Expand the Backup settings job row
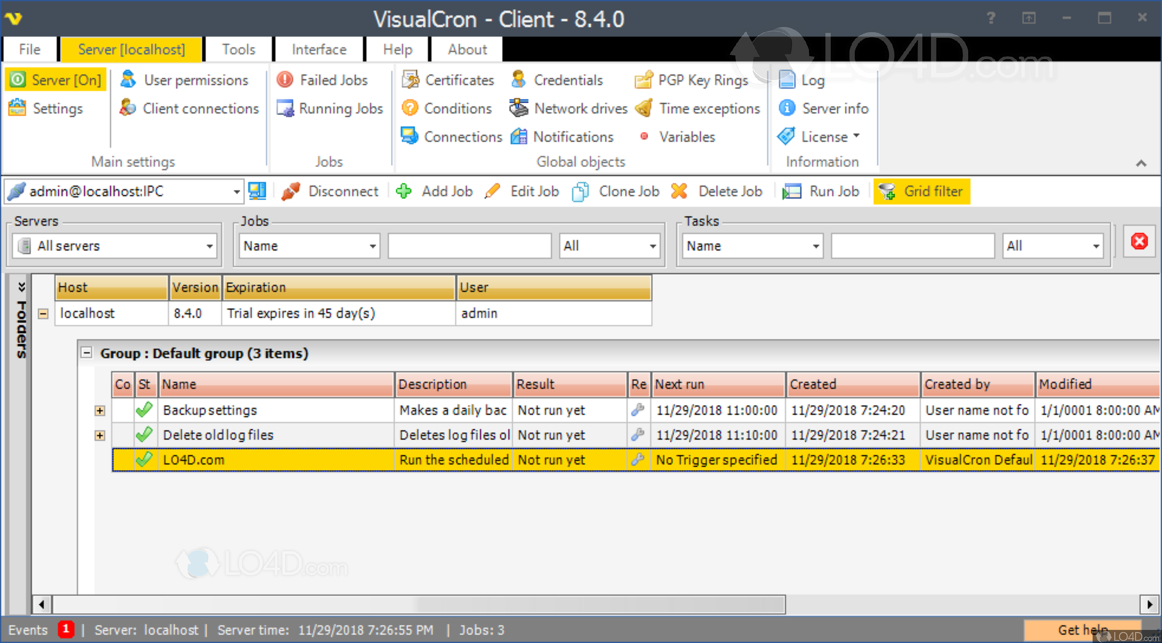 100,410
